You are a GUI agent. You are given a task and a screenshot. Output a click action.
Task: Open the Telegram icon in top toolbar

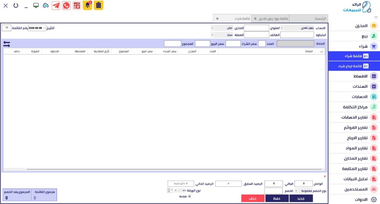point(56,6)
